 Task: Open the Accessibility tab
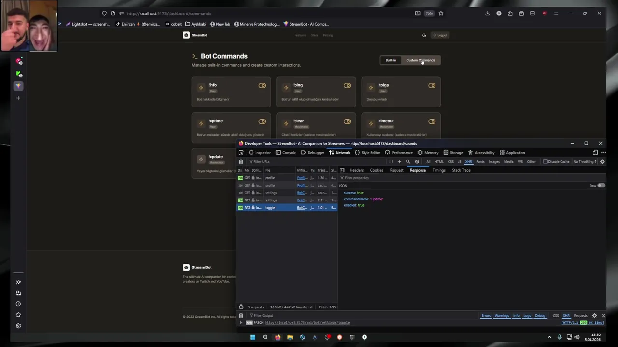pos(481,153)
